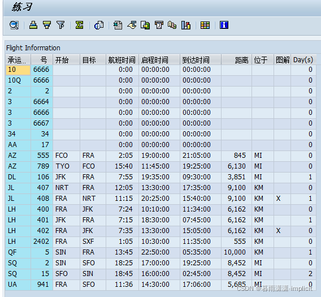
Task: Show the Graphic bar chart icon
Action: 186,25
